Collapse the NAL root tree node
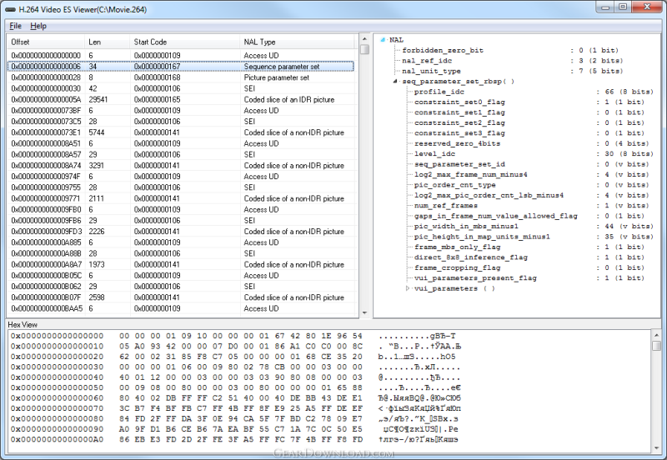The width and height of the screenshot is (667, 460). click(x=383, y=40)
